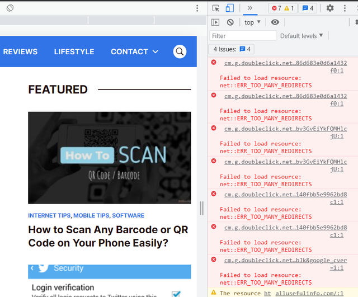Open the INTERNET TIPS category link

(x=49, y=215)
